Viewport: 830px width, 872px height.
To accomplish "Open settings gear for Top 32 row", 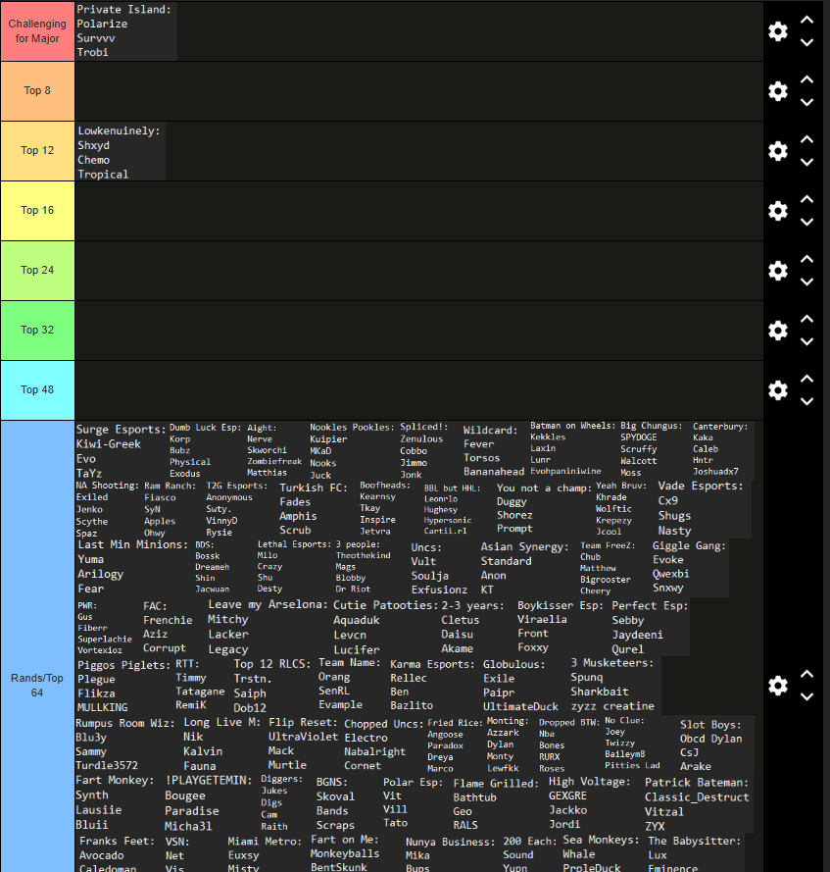I will point(778,331).
